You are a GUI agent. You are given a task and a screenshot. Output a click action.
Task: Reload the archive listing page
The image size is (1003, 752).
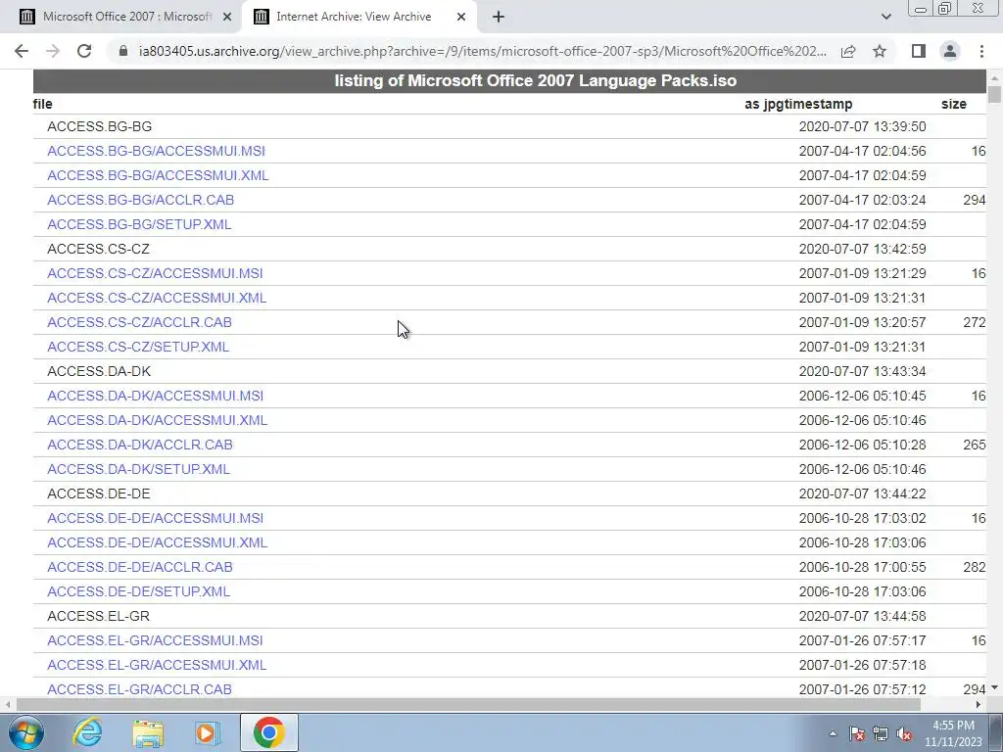click(x=84, y=51)
